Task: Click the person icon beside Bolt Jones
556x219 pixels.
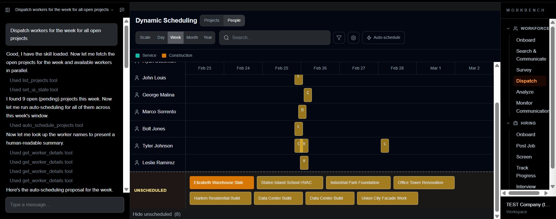Action: coord(137,129)
